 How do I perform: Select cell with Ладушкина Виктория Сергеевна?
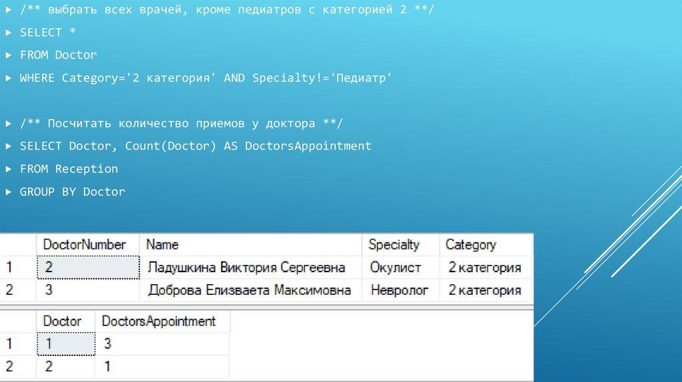[246, 268]
